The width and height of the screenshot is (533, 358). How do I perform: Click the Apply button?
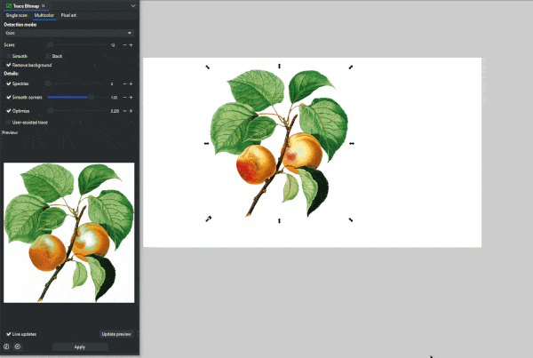(80, 346)
